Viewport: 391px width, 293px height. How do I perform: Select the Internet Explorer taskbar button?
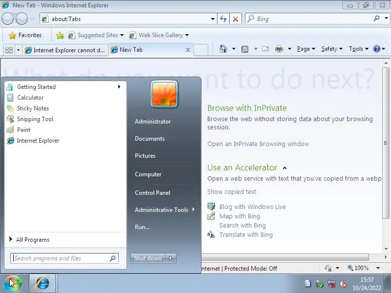click(x=43, y=283)
